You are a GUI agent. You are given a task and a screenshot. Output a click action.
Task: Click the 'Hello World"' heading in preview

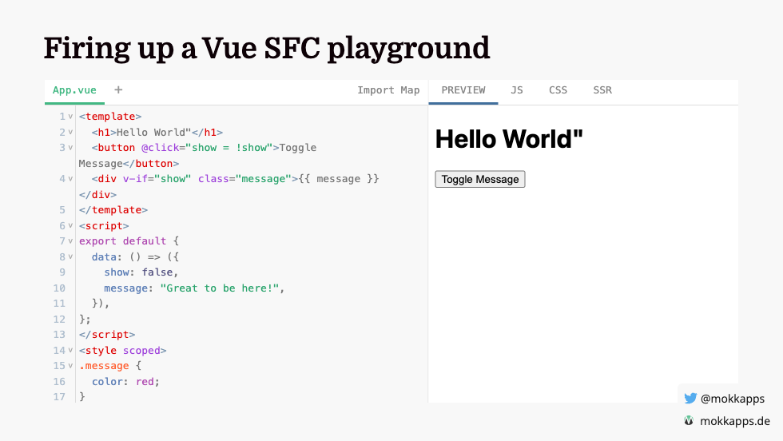click(x=509, y=139)
